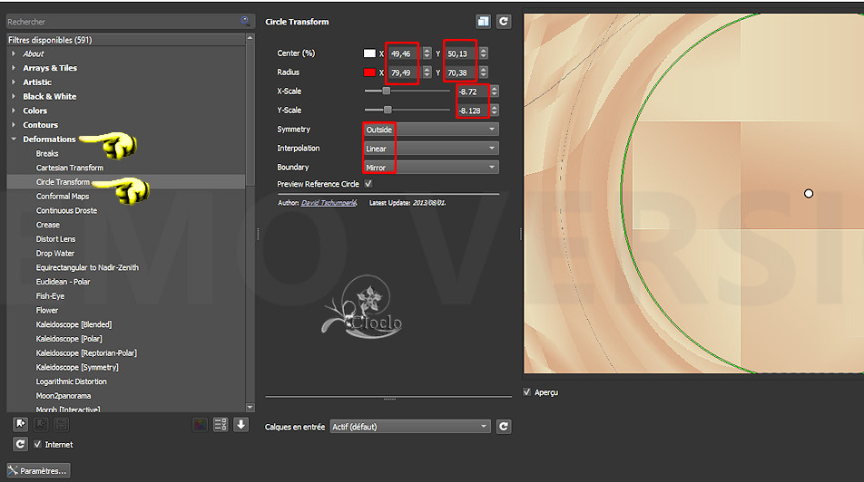Select the Cartesian Transform filter

point(70,168)
